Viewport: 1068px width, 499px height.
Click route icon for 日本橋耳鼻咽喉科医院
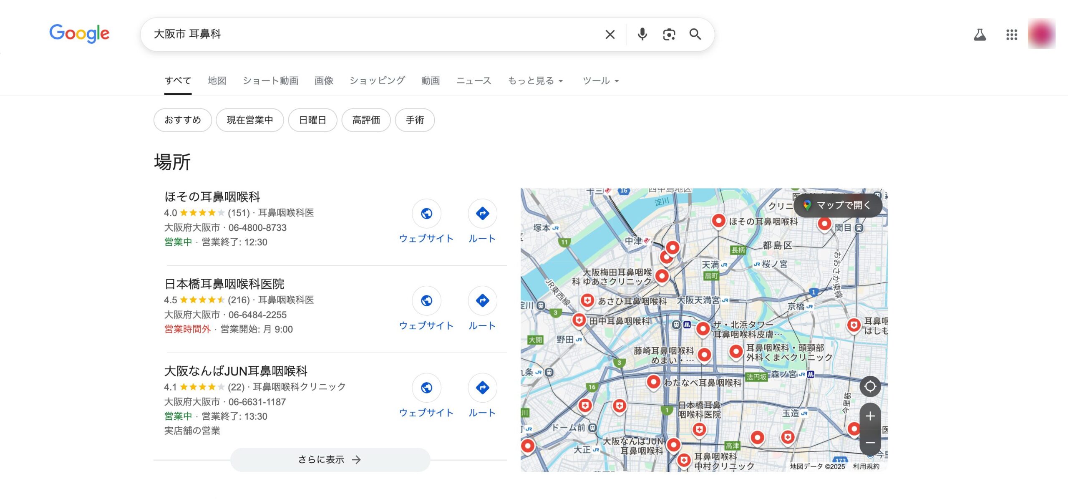pyautogui.click(x=482, y=300)
